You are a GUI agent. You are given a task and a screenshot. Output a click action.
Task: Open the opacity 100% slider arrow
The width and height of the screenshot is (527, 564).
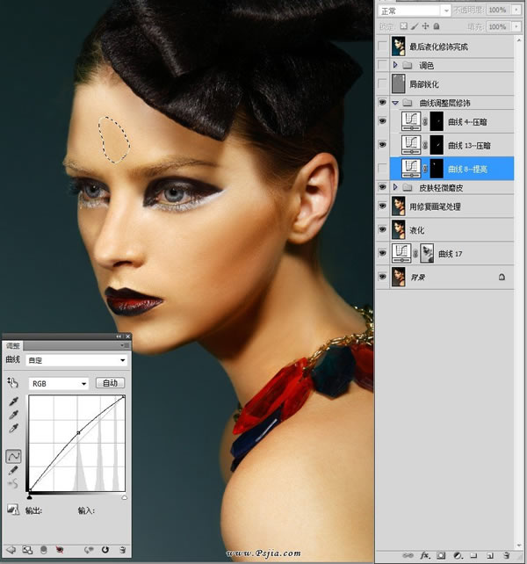pos(516,10)
